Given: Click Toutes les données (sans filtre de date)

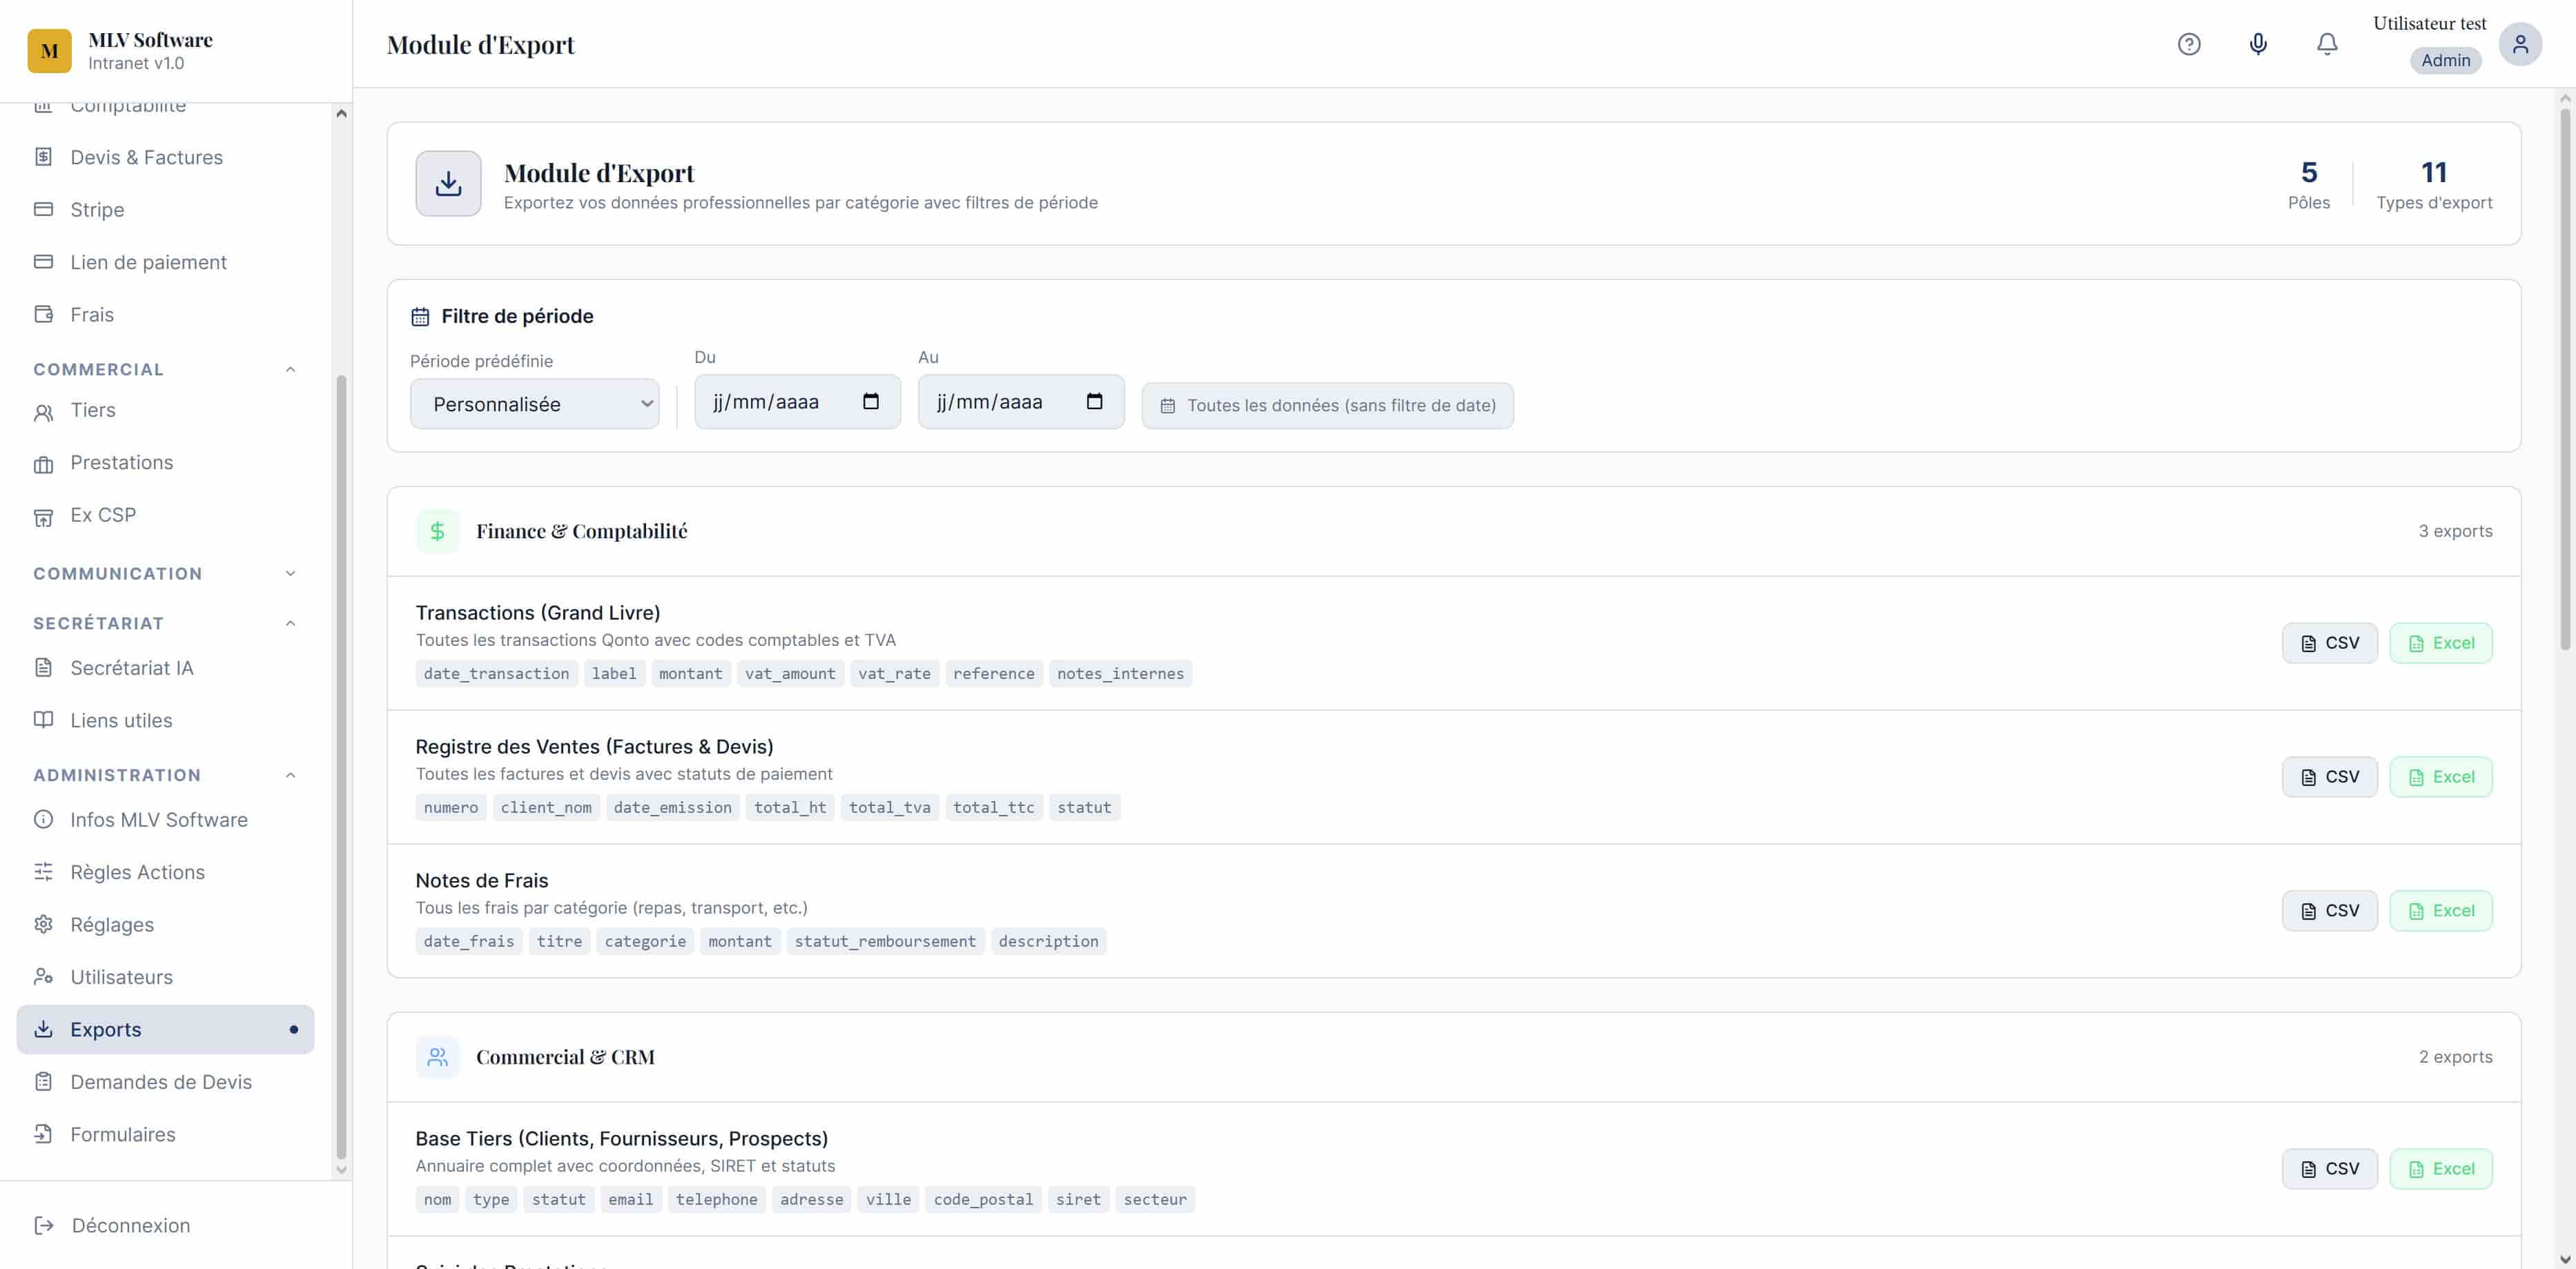Looking at the screenshot, I should tap(1327, 405).
